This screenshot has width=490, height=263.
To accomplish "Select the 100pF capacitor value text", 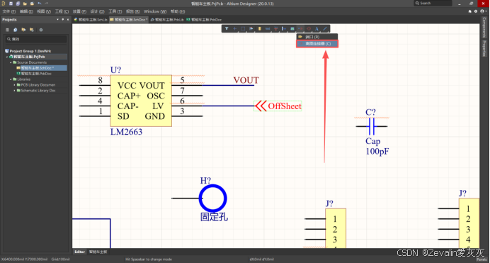I will tap(377, 152).
